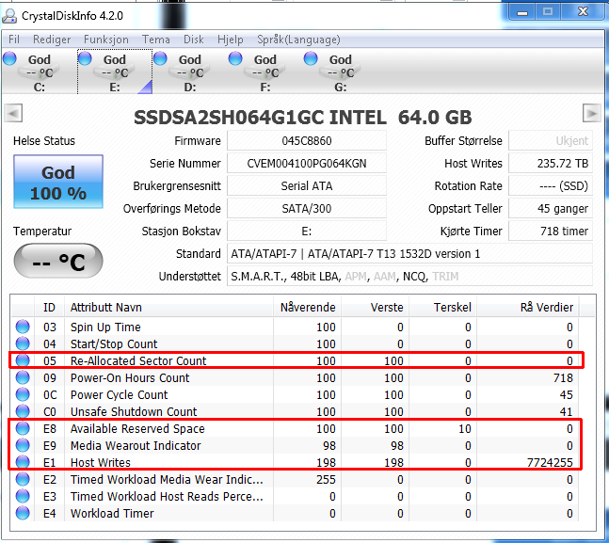Select the Power-On Hours Count row text
The height and width of the screenshot is (543, 609).
[130, 378]
